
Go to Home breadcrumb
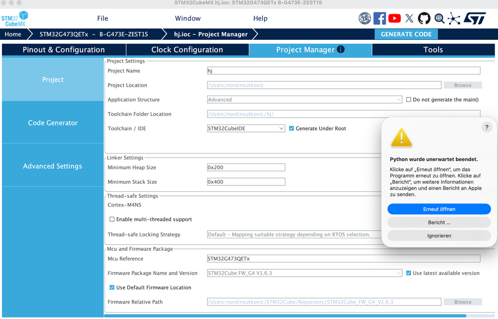click(x=13, y=34)
